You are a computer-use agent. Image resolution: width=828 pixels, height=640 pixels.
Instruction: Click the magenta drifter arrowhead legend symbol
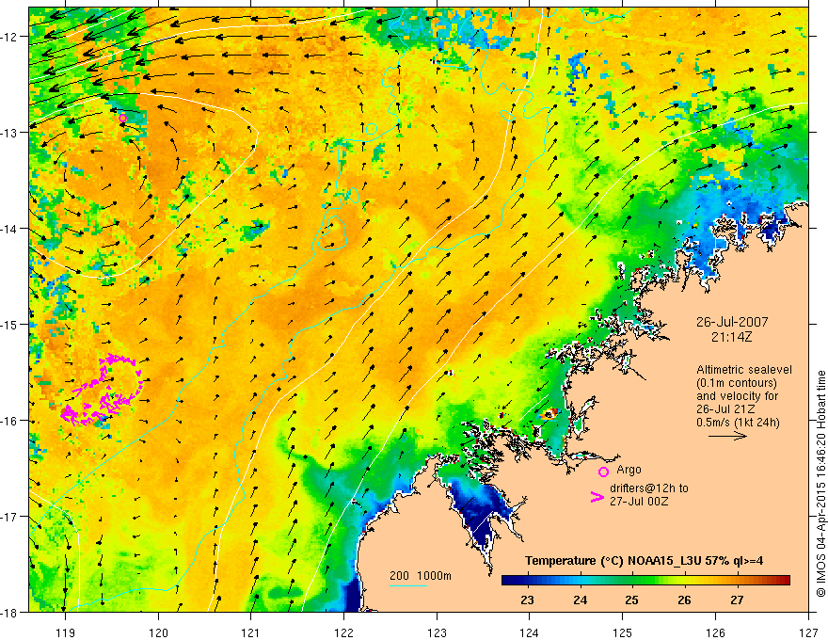597,497
